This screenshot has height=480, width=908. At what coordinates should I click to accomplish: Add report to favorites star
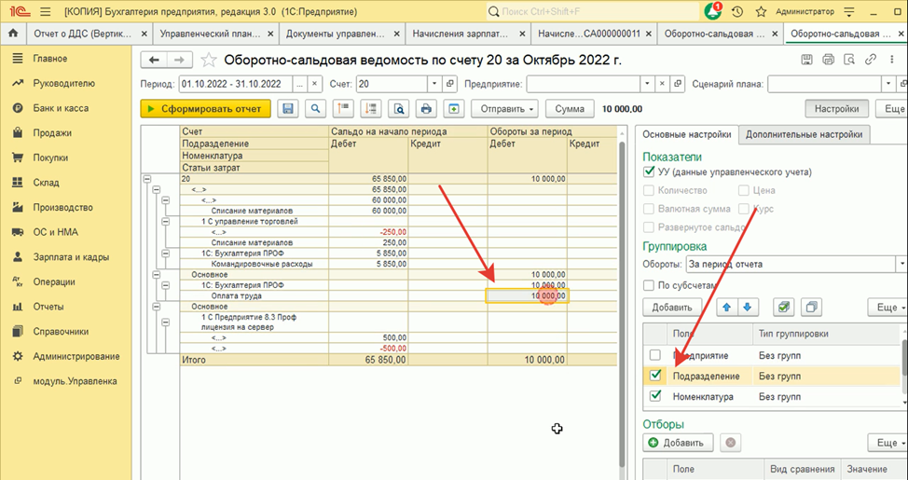(209, 60)
